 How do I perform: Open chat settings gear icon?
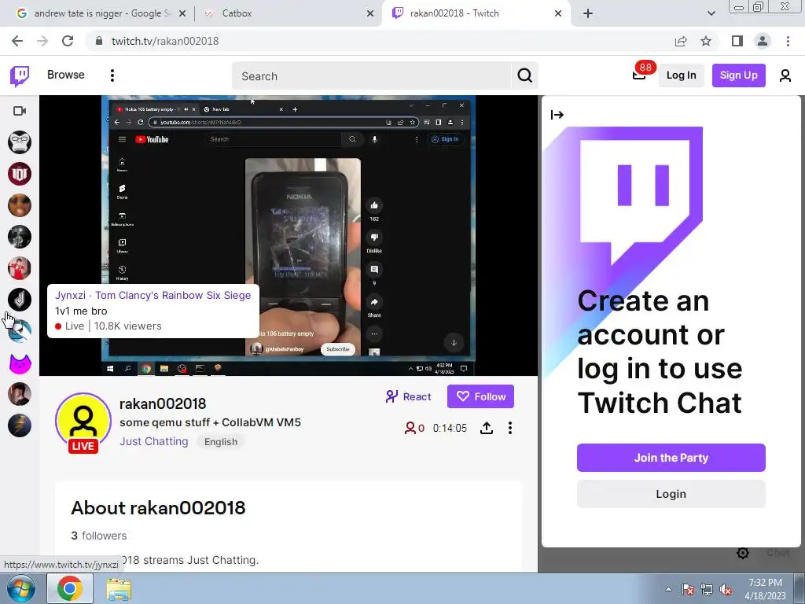[x=743, y=553]
